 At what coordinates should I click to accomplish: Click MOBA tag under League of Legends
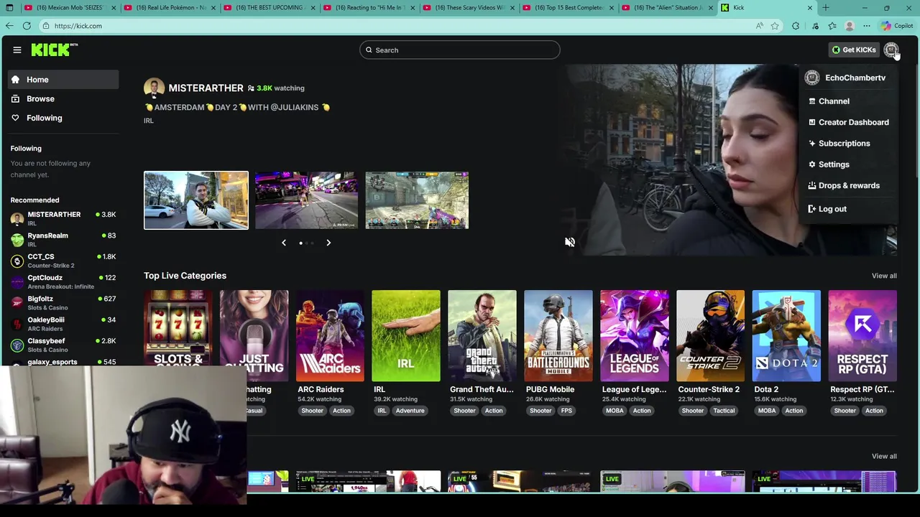(615, 411)
